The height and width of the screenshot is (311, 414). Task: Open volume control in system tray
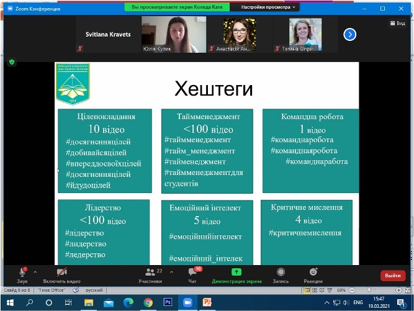pyautogui.click(x=346, y=303)
